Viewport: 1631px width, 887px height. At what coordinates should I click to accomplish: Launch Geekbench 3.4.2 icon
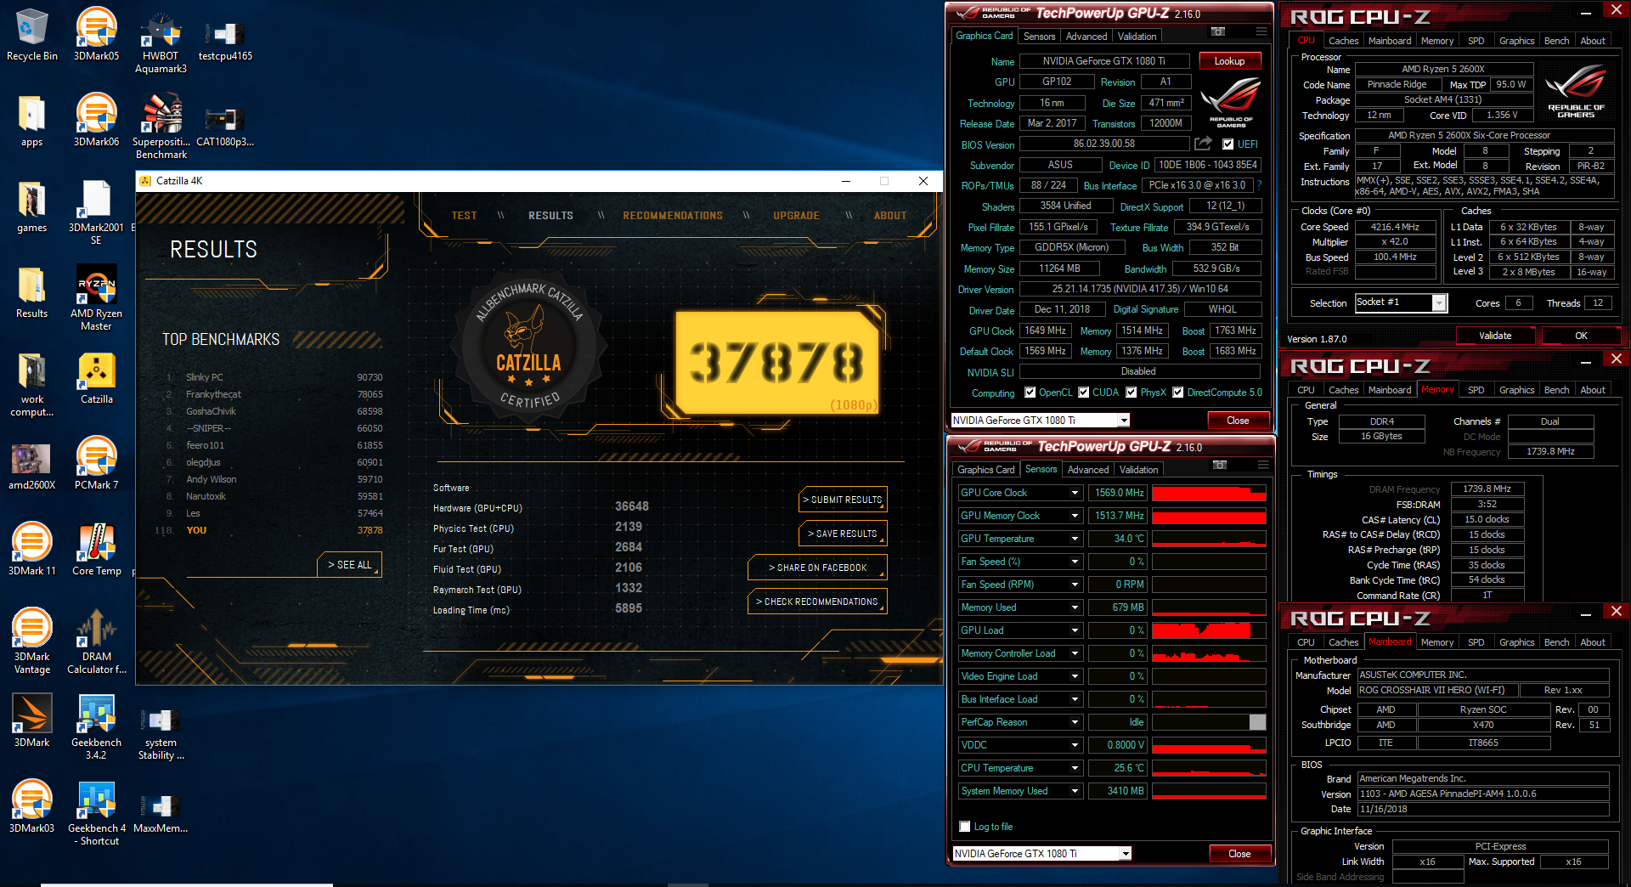[x=96, y=727]
